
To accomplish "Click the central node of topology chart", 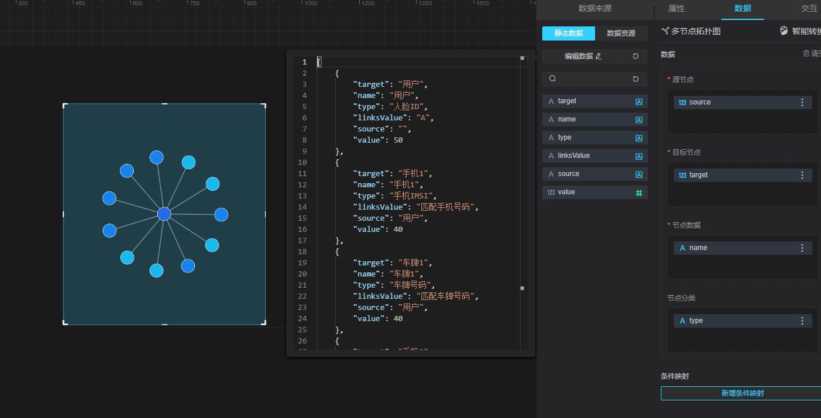I will click(x=164, y=214).
